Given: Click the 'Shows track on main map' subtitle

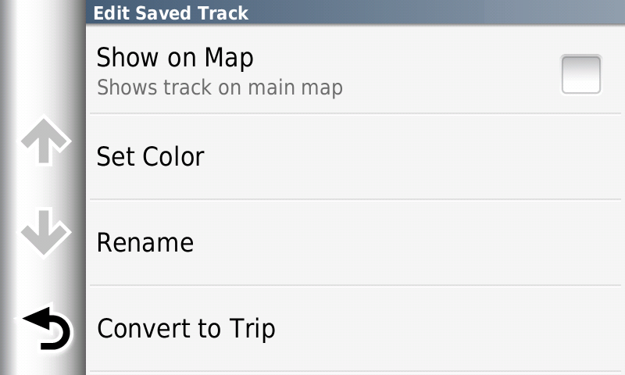Looking at the screenshot, I should 220,87.
